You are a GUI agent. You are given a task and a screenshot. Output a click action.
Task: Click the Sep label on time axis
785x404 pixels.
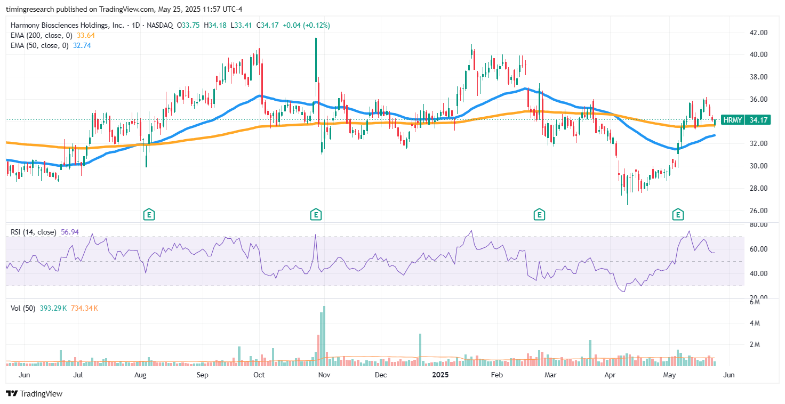[202, 375]
